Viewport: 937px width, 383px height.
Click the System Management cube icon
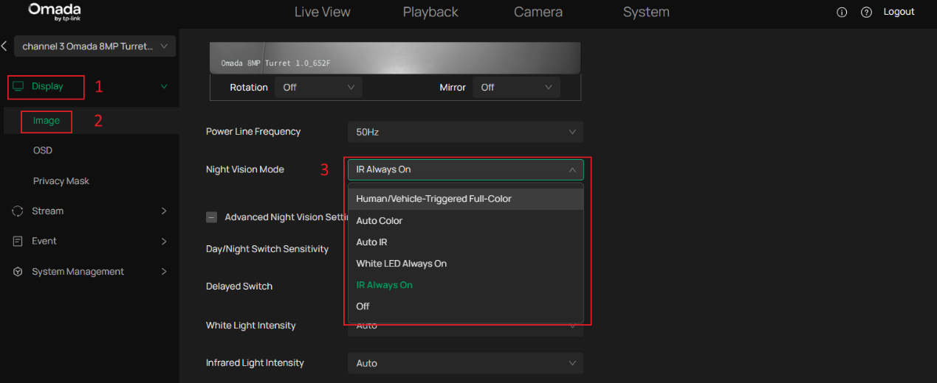point(18,272)
